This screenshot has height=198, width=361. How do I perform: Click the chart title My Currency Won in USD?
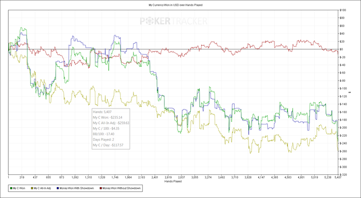175,5
